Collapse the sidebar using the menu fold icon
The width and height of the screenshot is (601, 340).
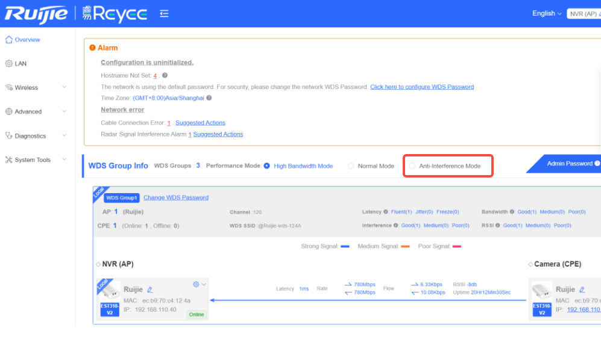point(164,13)
